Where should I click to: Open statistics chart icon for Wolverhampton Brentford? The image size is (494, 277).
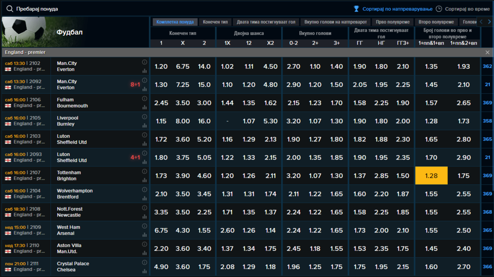[144, 198]
